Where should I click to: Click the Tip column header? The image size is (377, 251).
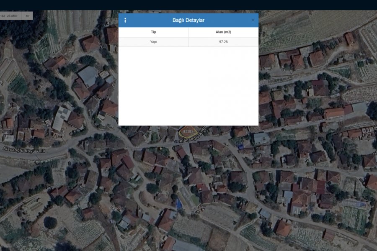[x=153, y=32]
